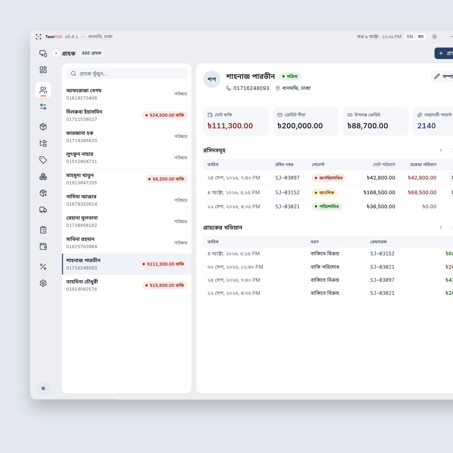Select customer লুৎফুন নাহার in the list

click(127, 158)
